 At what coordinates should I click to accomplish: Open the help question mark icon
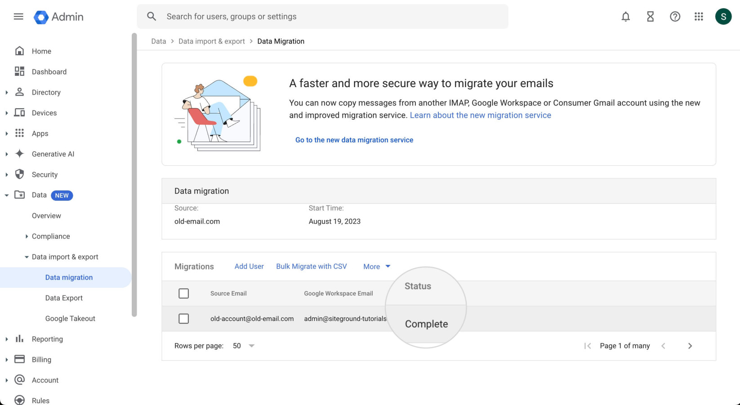(x=675, y=17)
